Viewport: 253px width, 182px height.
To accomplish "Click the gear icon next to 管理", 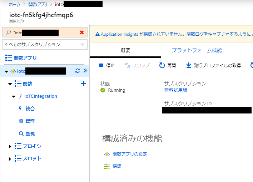I will 21,121.
